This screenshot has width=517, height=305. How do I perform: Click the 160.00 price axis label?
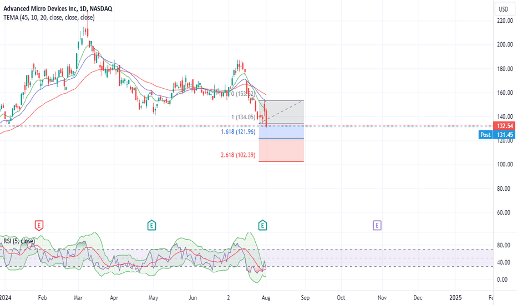point(505,93)
